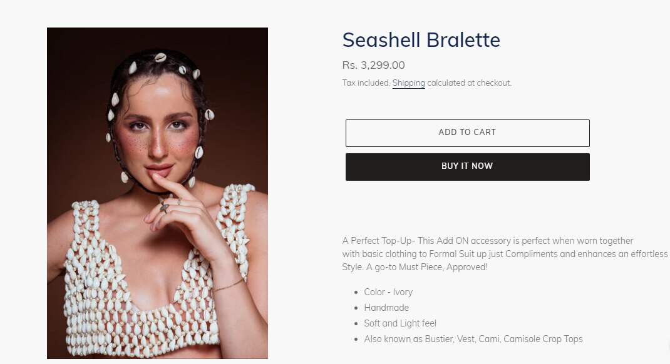Click the bullet dot before 'Handmade'
The height and width of the screenshot is (364, 670).
[x=356, y=308]
